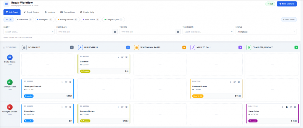Toggle the Scheduled filter chip

point(24,20)
